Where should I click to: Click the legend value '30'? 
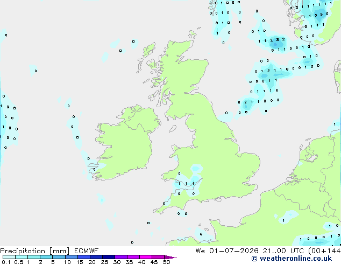tap(117, 262)
